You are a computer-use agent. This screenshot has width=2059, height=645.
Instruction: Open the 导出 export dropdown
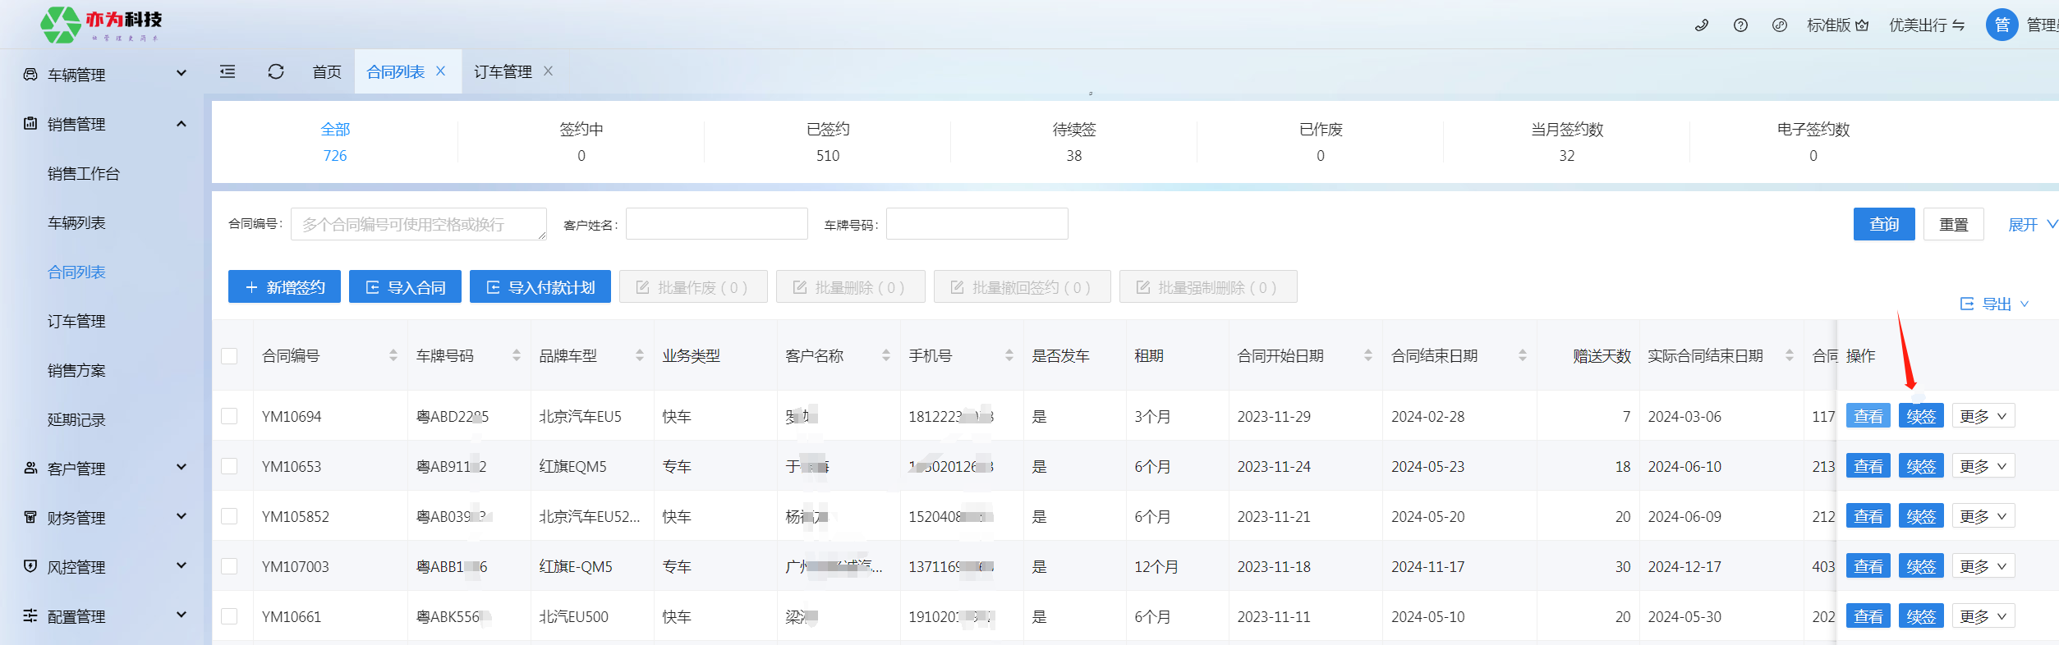tap(1994, 304)
